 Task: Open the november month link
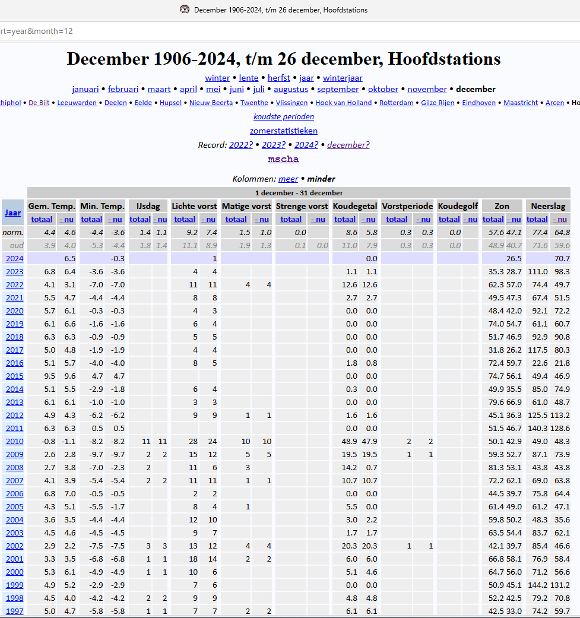[427, 89]
